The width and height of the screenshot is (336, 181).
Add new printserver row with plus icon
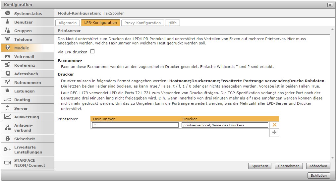tap(274, 133)
